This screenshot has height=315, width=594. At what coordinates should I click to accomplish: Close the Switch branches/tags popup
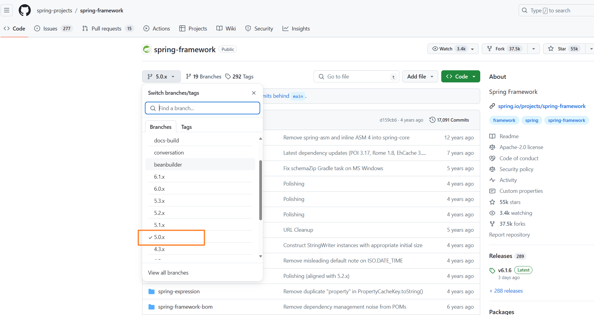coord(254,93)
